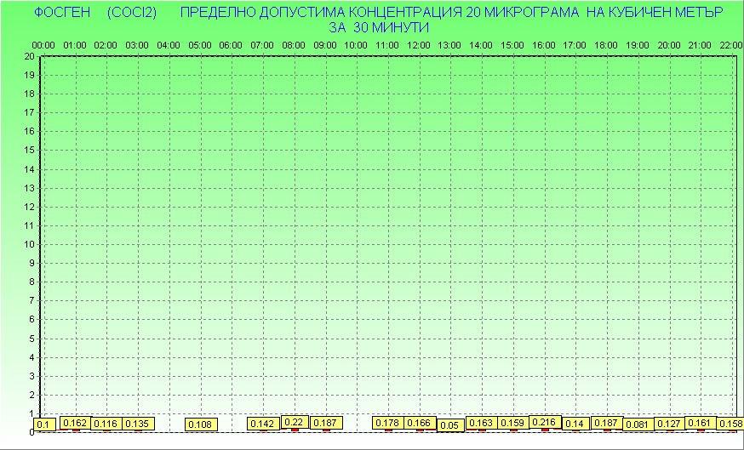
Task: Select the 0.127 data label
Action: coord(669,424)
